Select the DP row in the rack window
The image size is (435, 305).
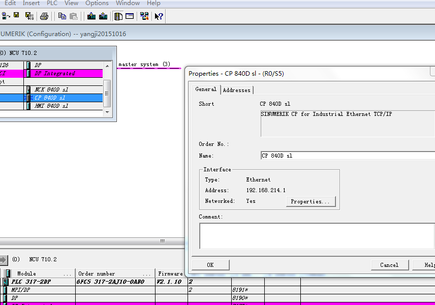(x=51, y=65)
